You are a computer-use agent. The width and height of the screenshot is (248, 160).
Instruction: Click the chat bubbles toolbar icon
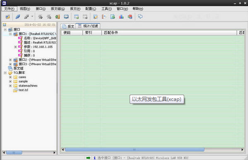(x=140, y=17)
